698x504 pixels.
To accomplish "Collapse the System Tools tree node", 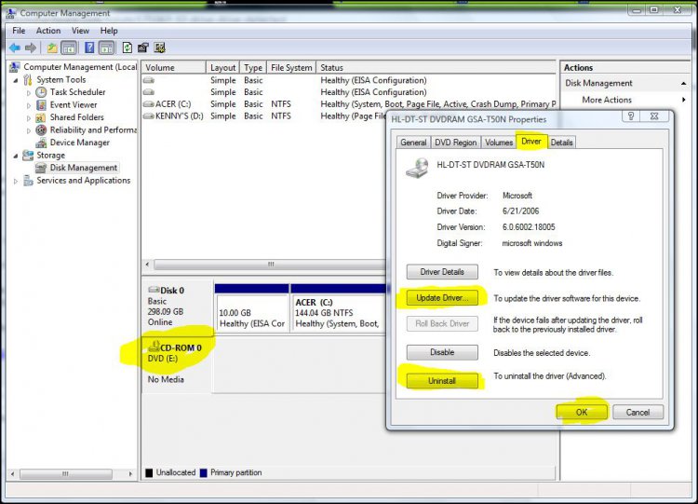I will (16, 80).
